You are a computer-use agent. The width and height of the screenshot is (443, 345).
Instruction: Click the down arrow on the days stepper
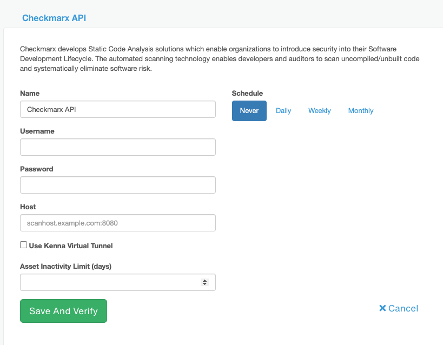[205, 284]
